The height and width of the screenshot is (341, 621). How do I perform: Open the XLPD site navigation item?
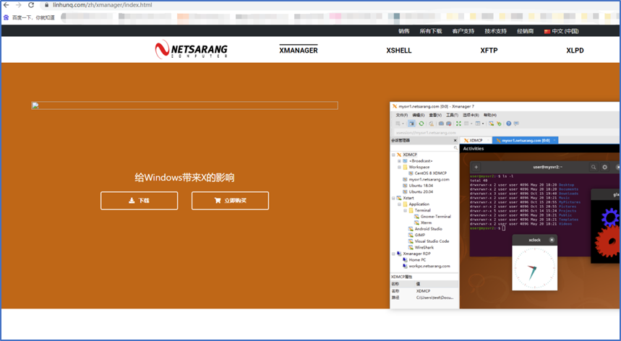575,51
